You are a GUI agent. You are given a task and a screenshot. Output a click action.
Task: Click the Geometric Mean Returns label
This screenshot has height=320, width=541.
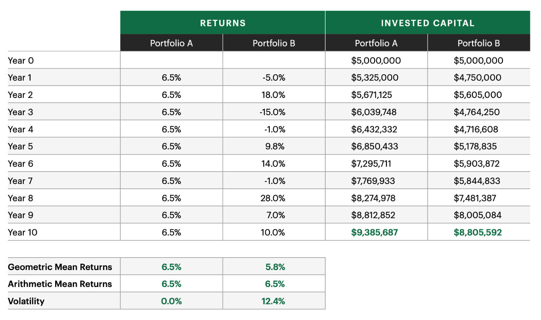pyautogui.click(x=60, y=267)
